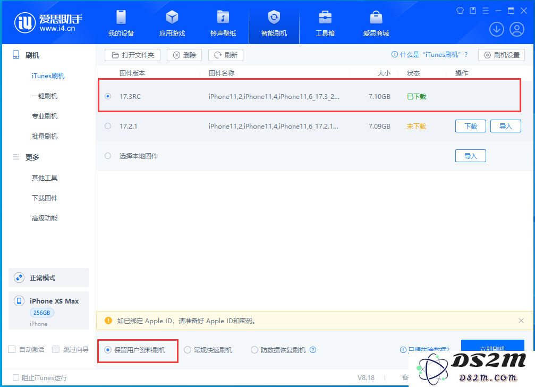
Task: Click the 固件版本 column header
Action: (x=132, y=73)
